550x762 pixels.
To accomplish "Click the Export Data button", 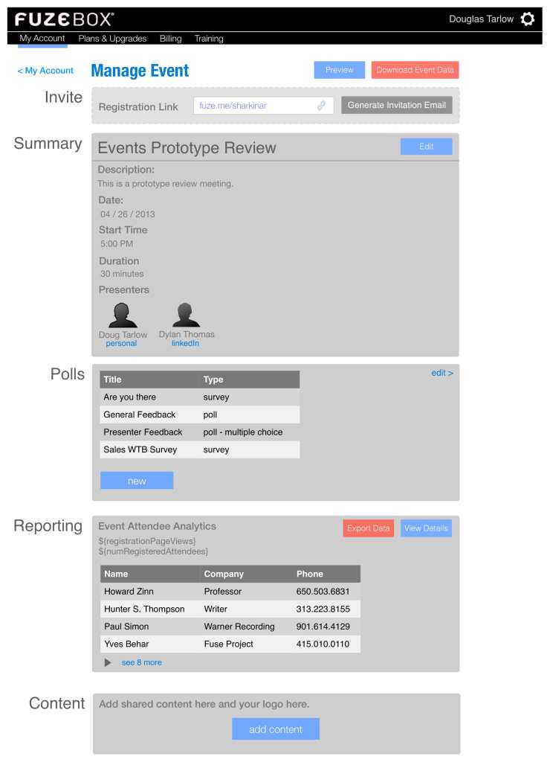I will pos(368,528).
